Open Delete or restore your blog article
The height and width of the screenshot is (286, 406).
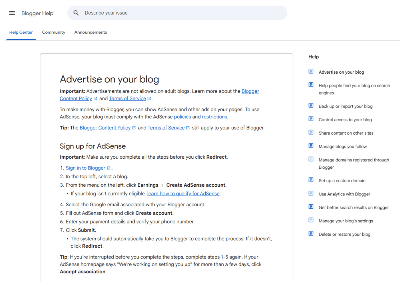(344, 234)
